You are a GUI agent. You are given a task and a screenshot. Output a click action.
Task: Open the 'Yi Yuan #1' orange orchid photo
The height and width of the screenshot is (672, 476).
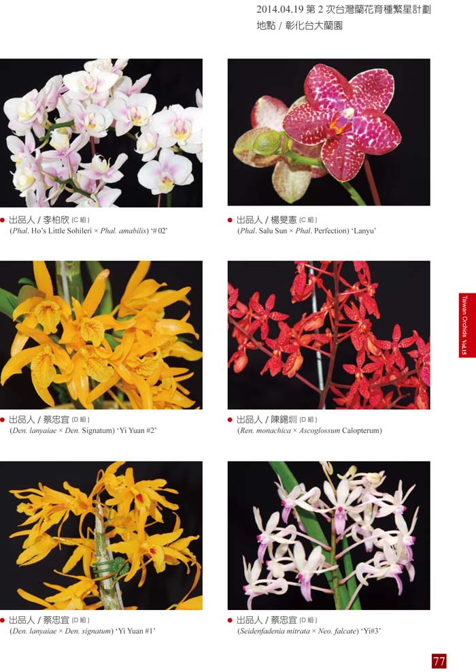pyautogui.click(x=101, y=535)
